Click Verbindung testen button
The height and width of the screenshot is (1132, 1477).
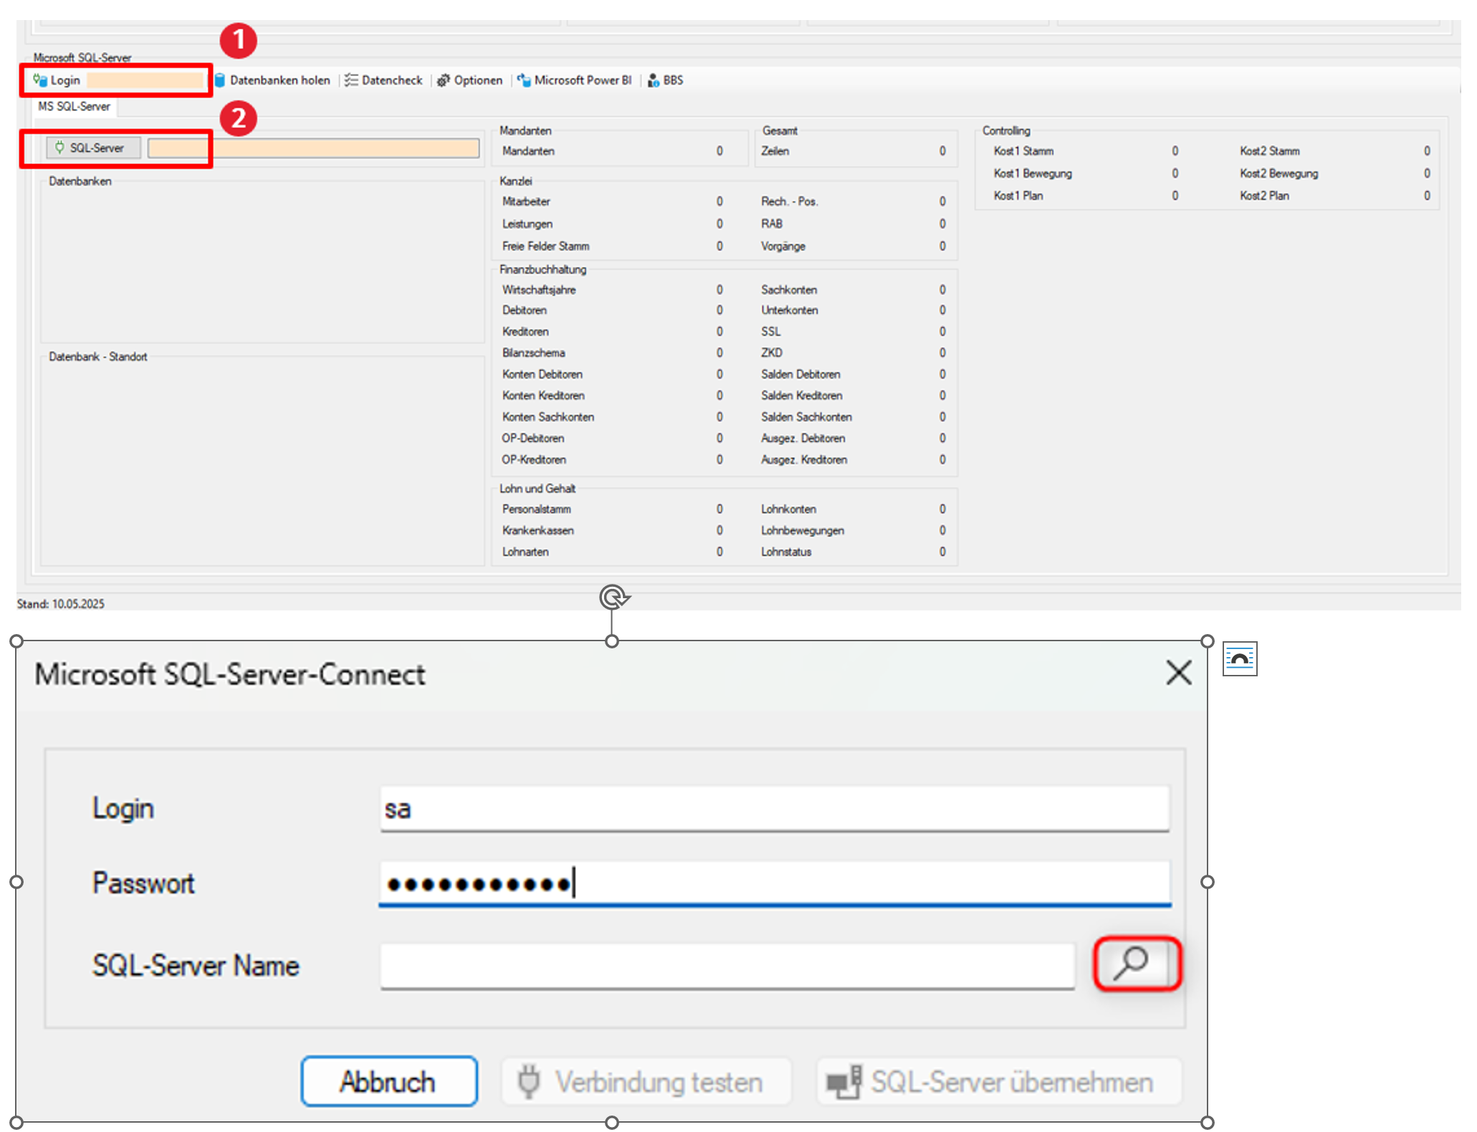[x=646, y=1082]
